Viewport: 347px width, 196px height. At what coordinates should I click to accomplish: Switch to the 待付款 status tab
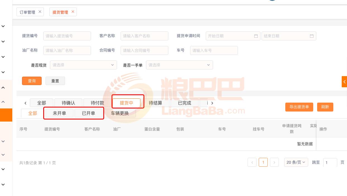97,103
